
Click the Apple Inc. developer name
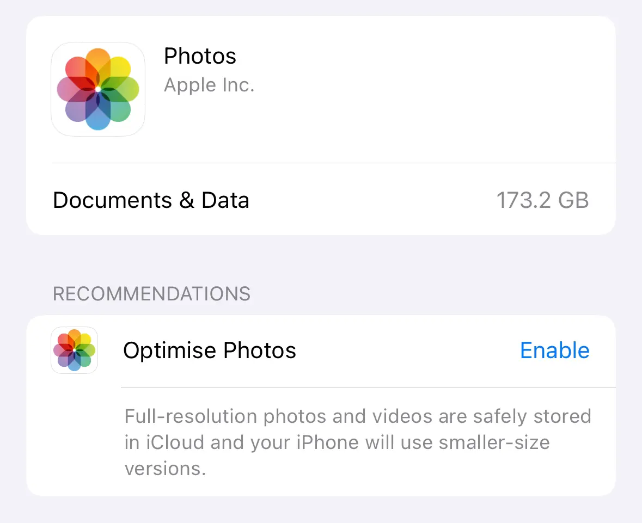pos(209,85)
